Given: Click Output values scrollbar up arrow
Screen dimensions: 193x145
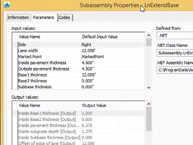Looking at the screenshot, I should tap(149, 104).
